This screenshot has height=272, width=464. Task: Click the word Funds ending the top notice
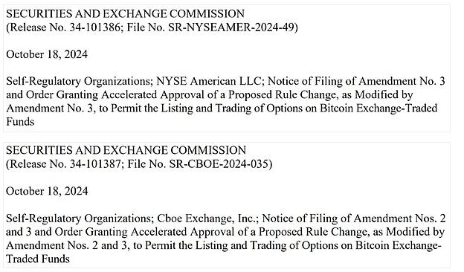tap(20, 122)
